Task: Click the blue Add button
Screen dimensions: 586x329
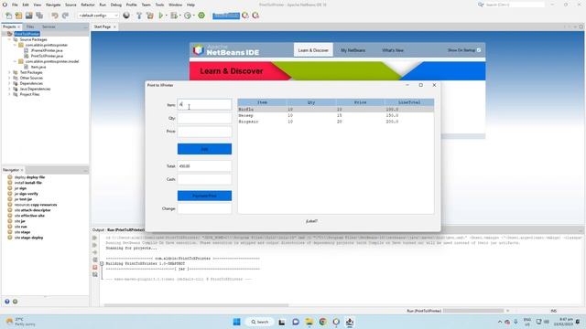Action: click(x=204, y=149)
